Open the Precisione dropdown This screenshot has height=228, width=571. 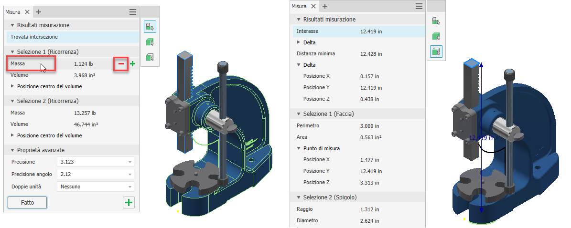(x=96, y=162)
